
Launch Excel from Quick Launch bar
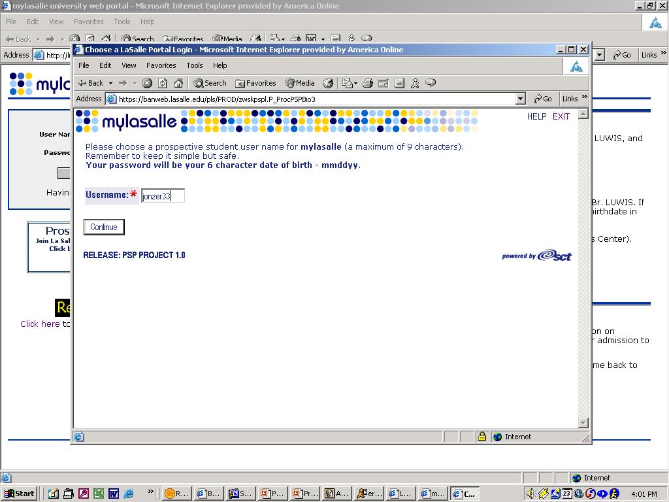(99, 494)
